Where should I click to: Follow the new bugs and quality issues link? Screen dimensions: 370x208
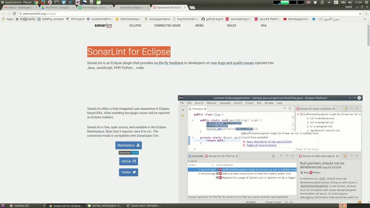coord(232,63)
